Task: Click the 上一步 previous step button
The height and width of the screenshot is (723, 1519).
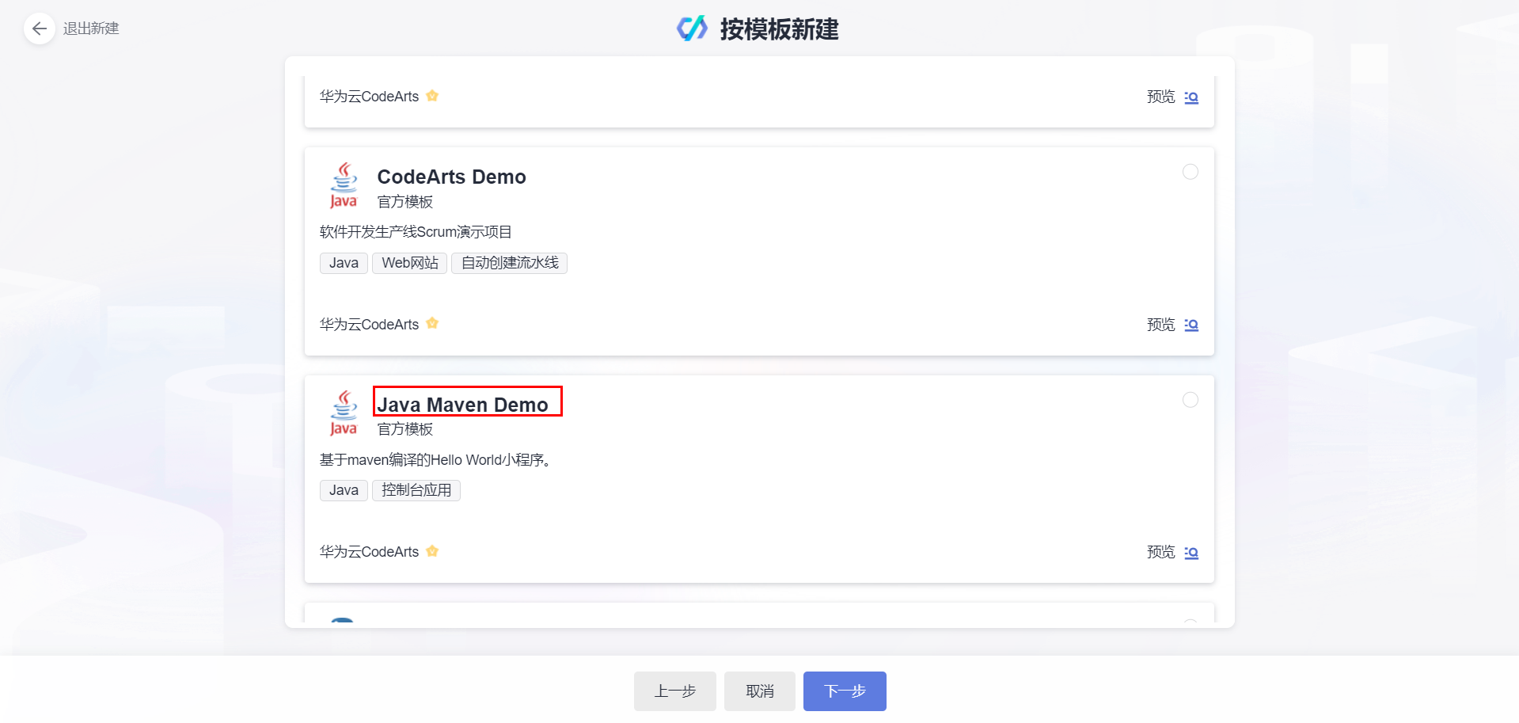Action: tap(674, 691)
